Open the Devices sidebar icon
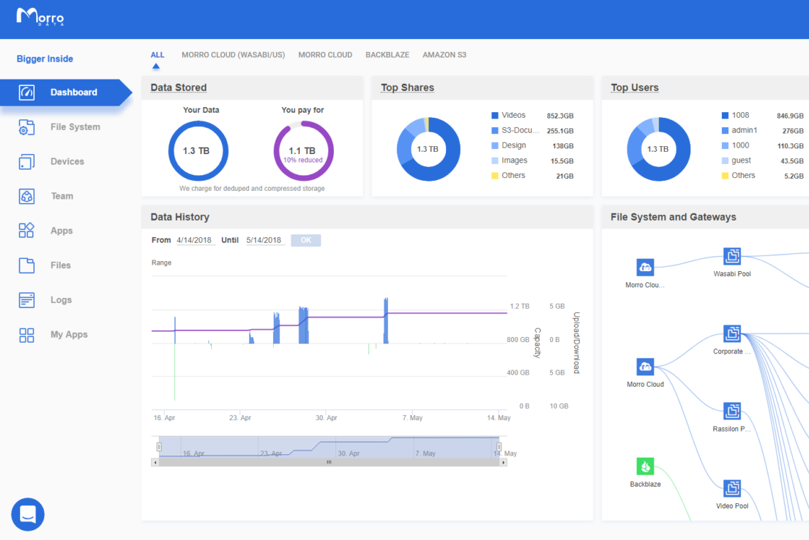809x540 pixels. click(26, 162)
